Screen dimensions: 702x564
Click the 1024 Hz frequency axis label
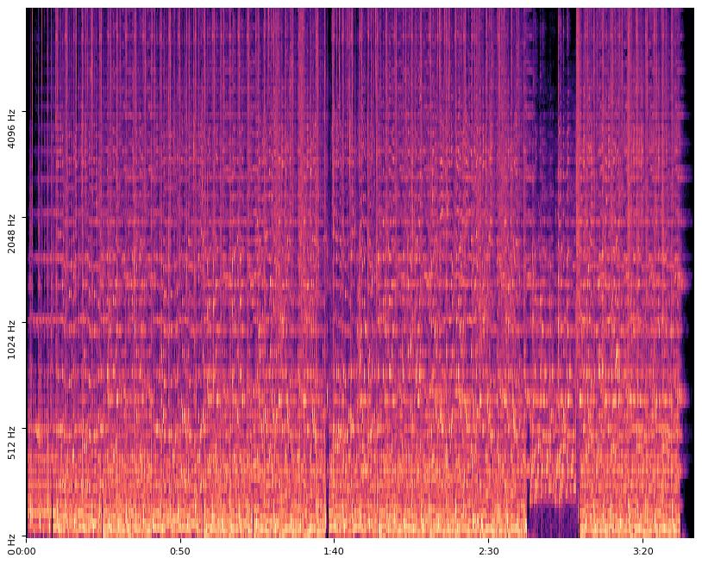click(11, 339)
